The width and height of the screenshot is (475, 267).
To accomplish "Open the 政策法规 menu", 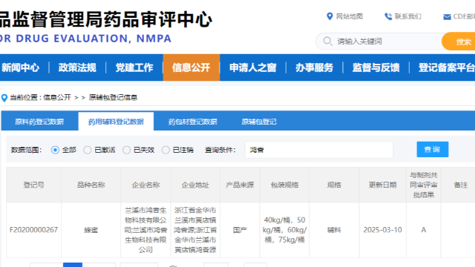I will (77, 67).
